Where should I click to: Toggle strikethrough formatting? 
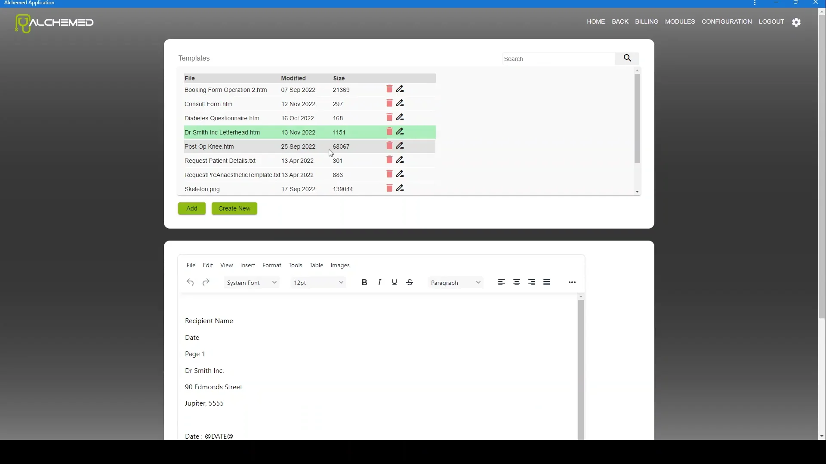[x=410, y=282]
